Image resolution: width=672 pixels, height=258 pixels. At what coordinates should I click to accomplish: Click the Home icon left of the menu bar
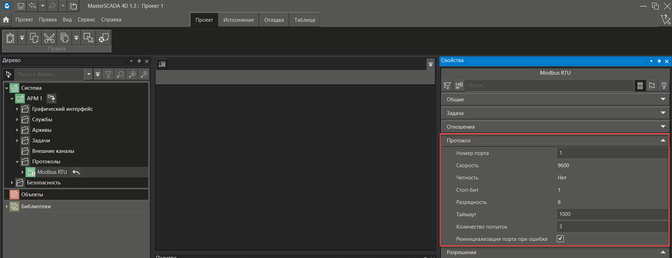tap(6, 20)
